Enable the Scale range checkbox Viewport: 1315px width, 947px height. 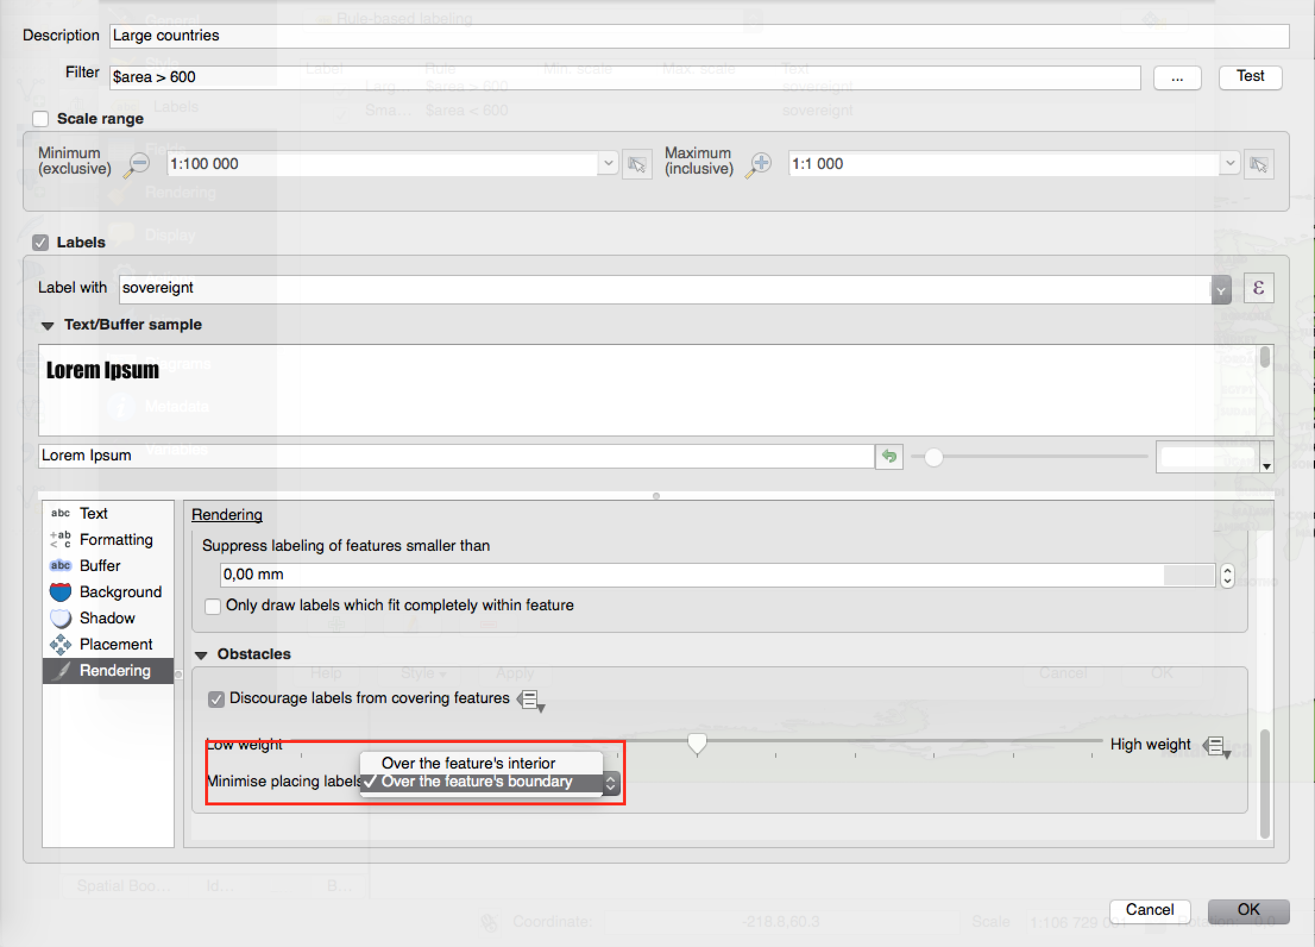point(40,119)
